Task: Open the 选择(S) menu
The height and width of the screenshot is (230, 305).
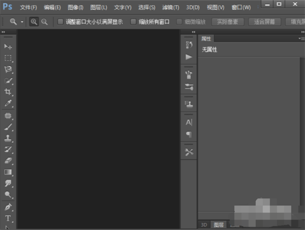Action: [147, 8]
